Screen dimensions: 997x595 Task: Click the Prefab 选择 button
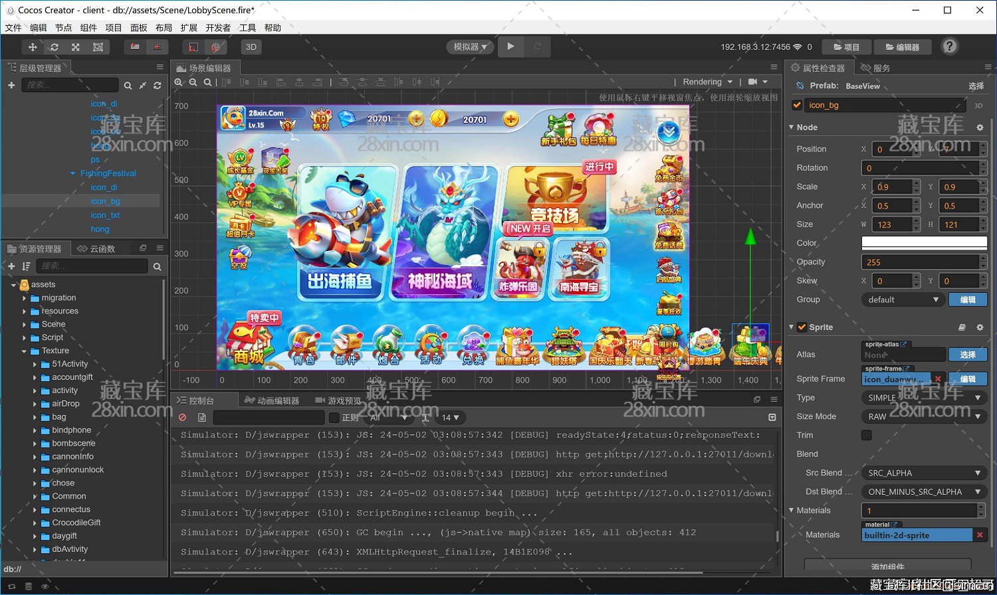(x=976, y=86)
